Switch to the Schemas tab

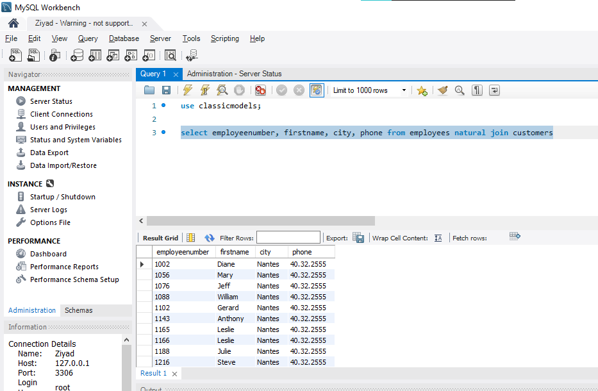click(79, 310)
